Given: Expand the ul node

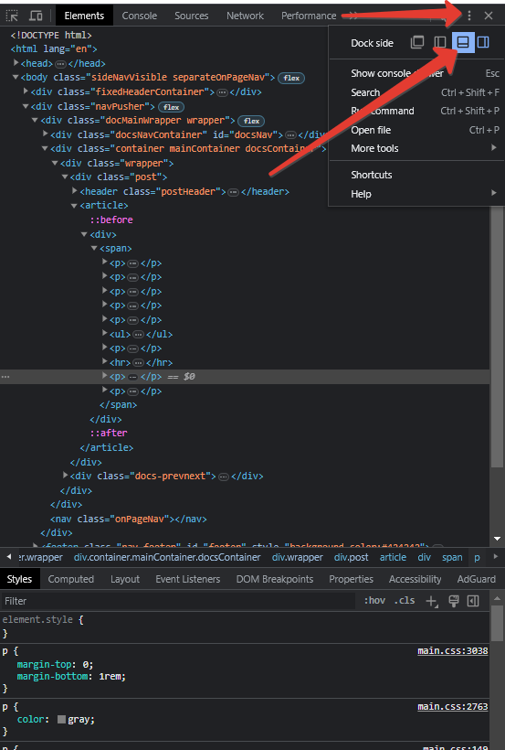Looking at the screenshot, I should coord(105,334).
